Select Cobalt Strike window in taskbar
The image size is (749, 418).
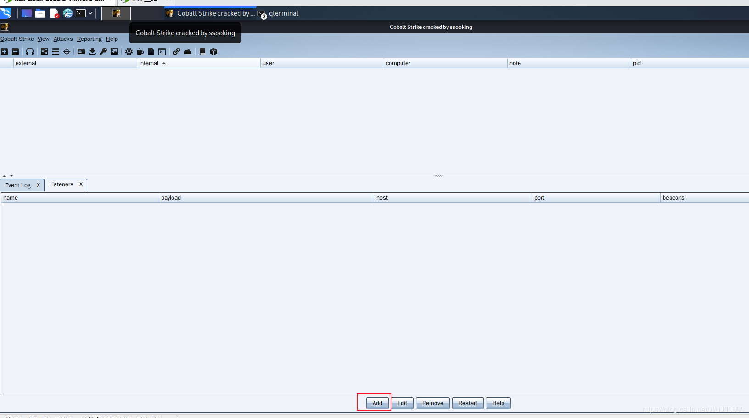click(210, 13)
